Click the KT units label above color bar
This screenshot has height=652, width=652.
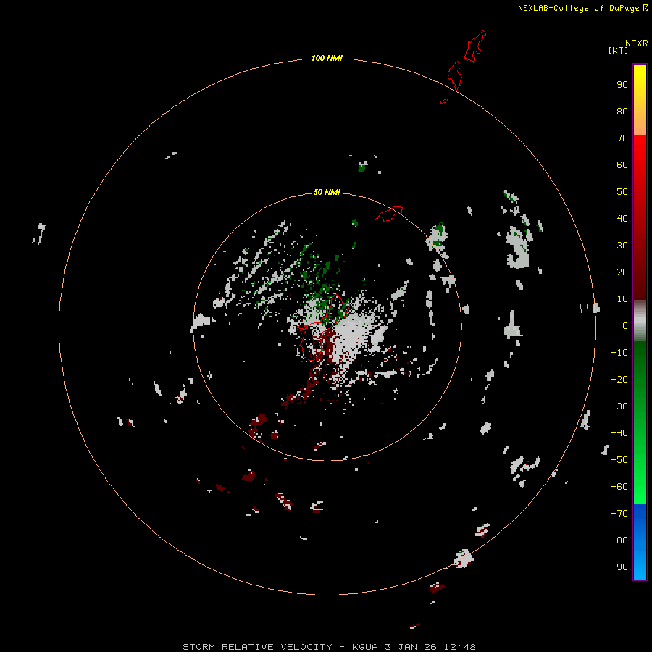[619, 50]
